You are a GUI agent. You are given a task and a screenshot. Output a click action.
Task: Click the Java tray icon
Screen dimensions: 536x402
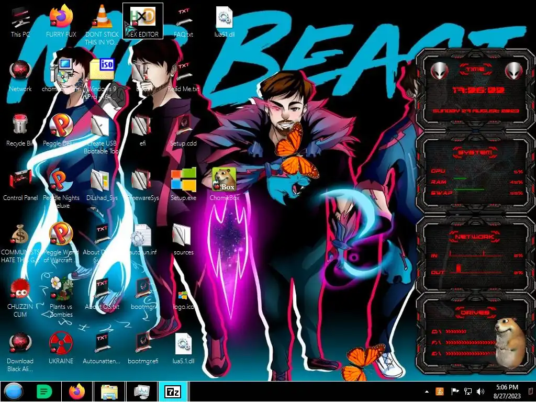(440, 392)
